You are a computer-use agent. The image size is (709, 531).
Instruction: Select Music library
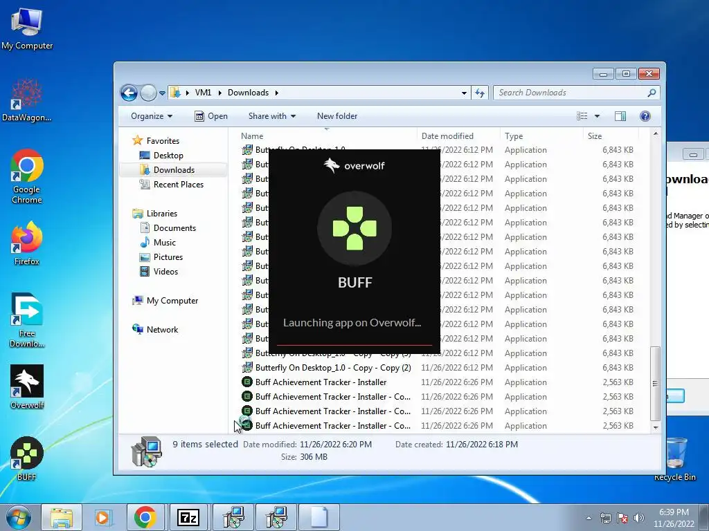158,243
